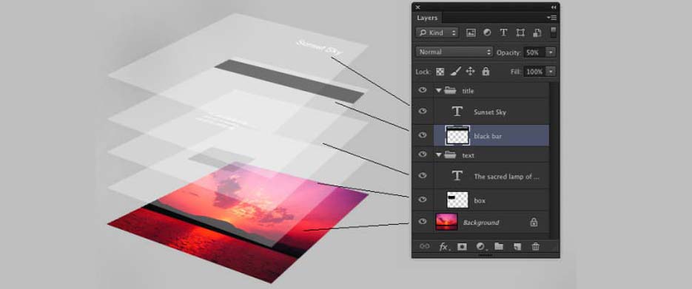Add a layer mask from bottom bar
This screenshot has width=692, height=289.
tap(462, 247)
